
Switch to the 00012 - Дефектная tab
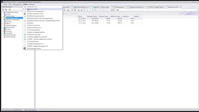tap(156, 7)
